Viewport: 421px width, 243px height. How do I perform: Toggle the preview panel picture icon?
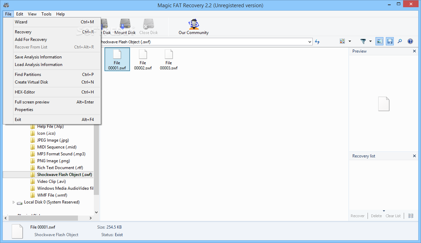click(379, 41)
